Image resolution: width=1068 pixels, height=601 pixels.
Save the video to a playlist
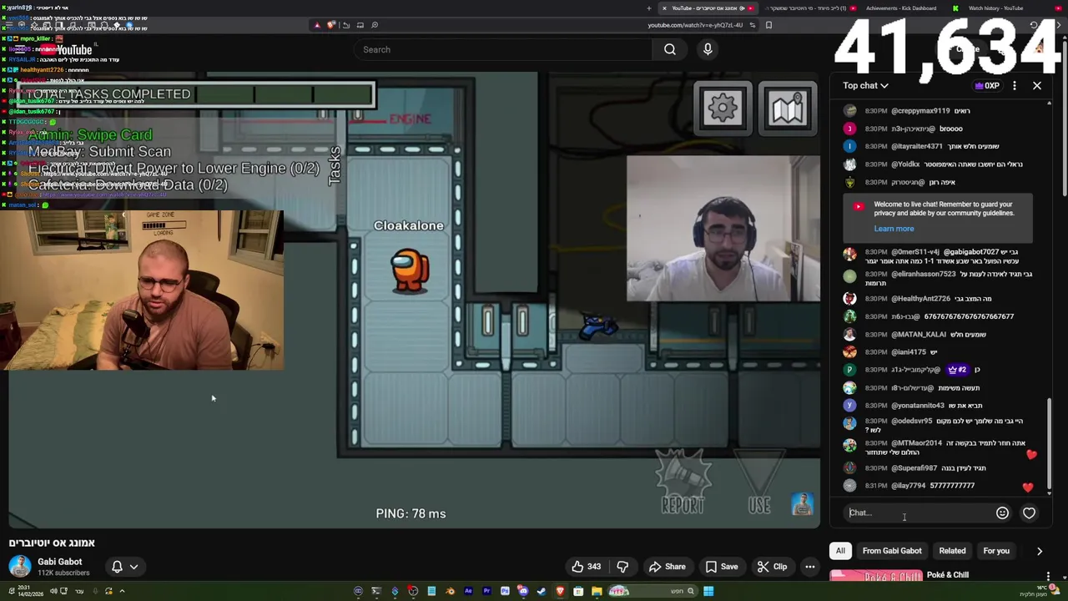pyautogui.click(x=721, y=567)
